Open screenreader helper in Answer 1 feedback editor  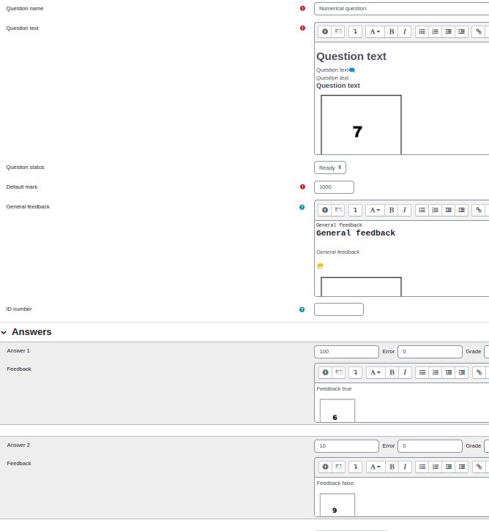click(x=338, y=372)
